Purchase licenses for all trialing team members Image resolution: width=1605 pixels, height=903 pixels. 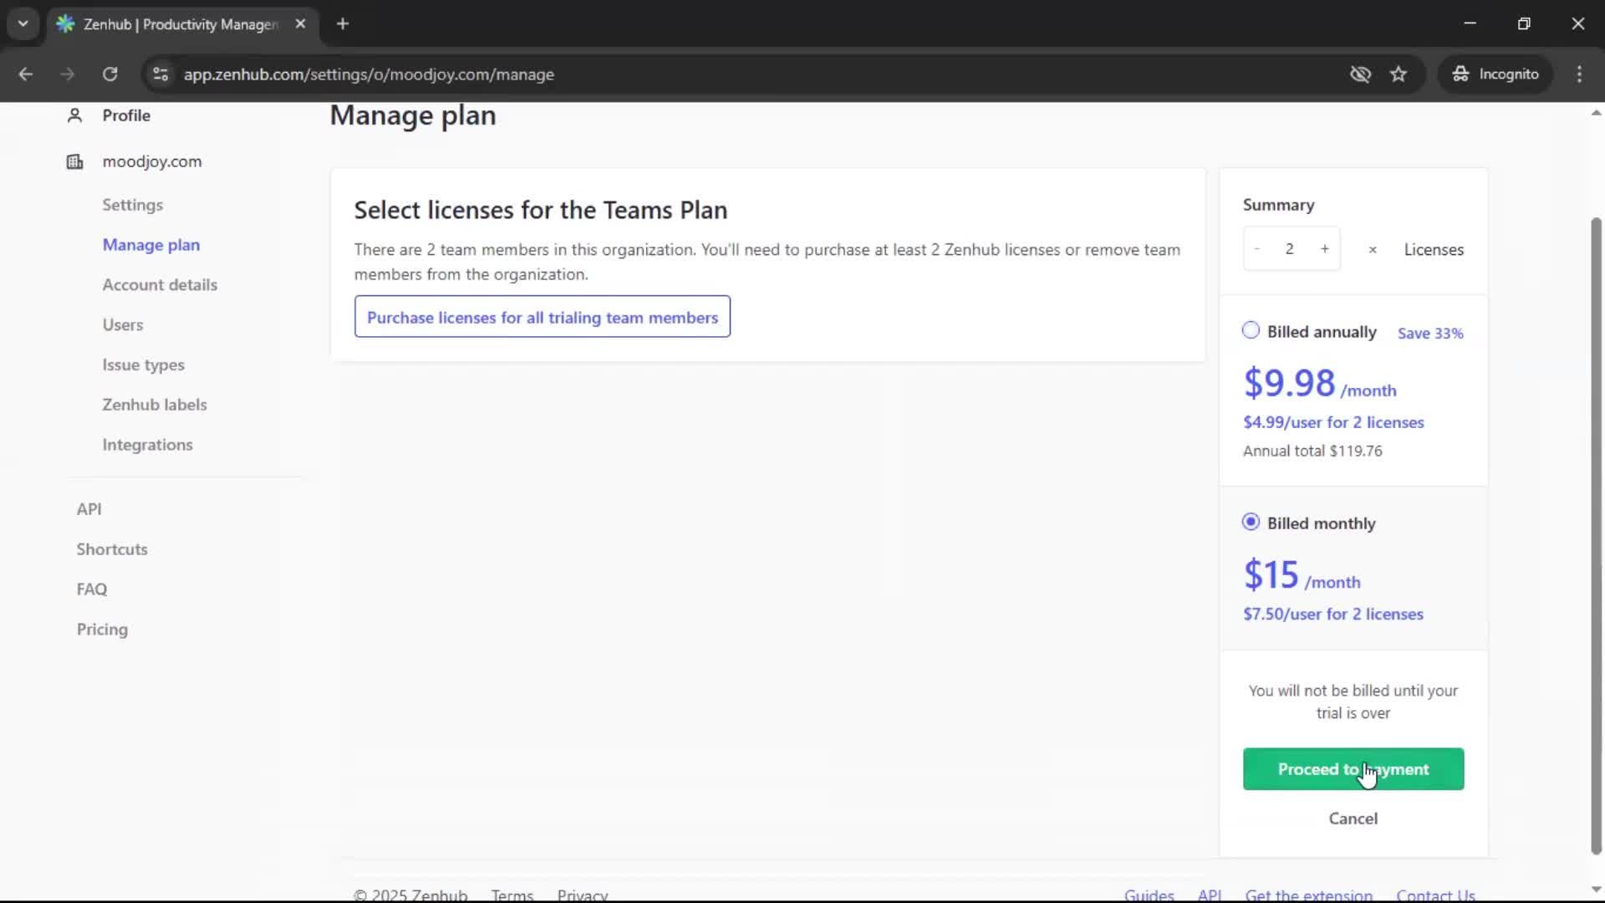coord(543,318)
